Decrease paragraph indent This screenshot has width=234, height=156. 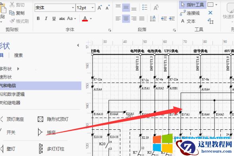pyautogui.click(x=164, y=19)
